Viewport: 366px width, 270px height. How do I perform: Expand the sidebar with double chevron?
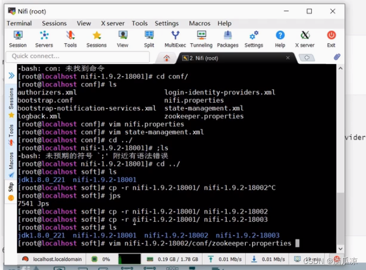(11, 75)
